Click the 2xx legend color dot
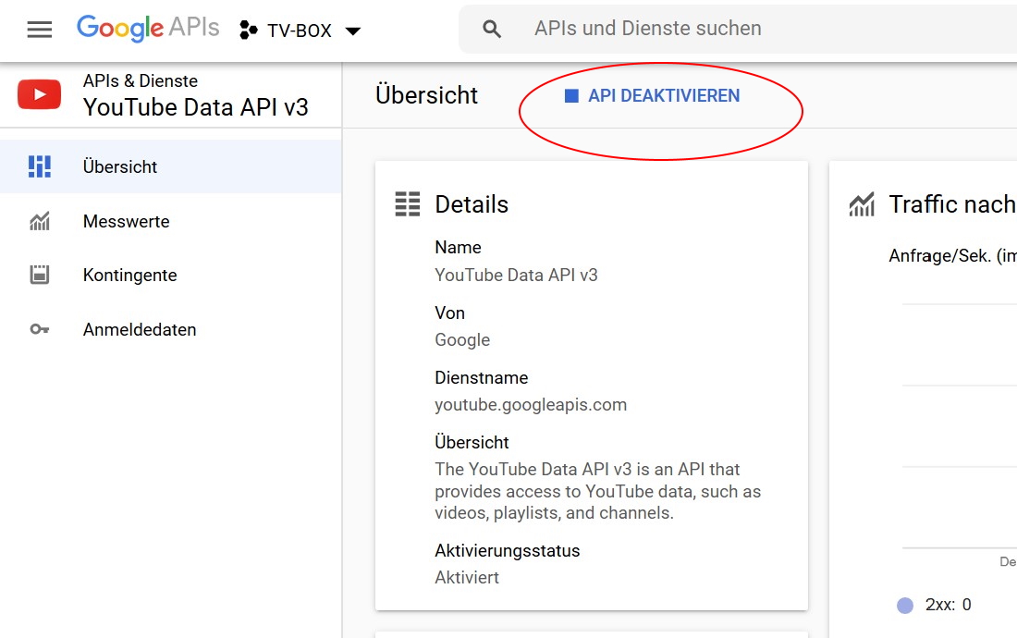 point(905,606)
